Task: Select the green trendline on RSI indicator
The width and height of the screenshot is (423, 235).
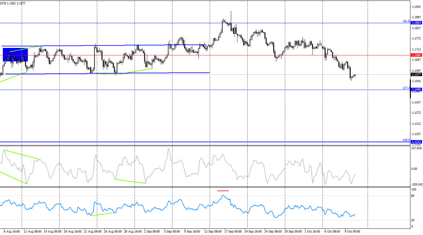Action: pyautogui.click(x=103, y=214)
